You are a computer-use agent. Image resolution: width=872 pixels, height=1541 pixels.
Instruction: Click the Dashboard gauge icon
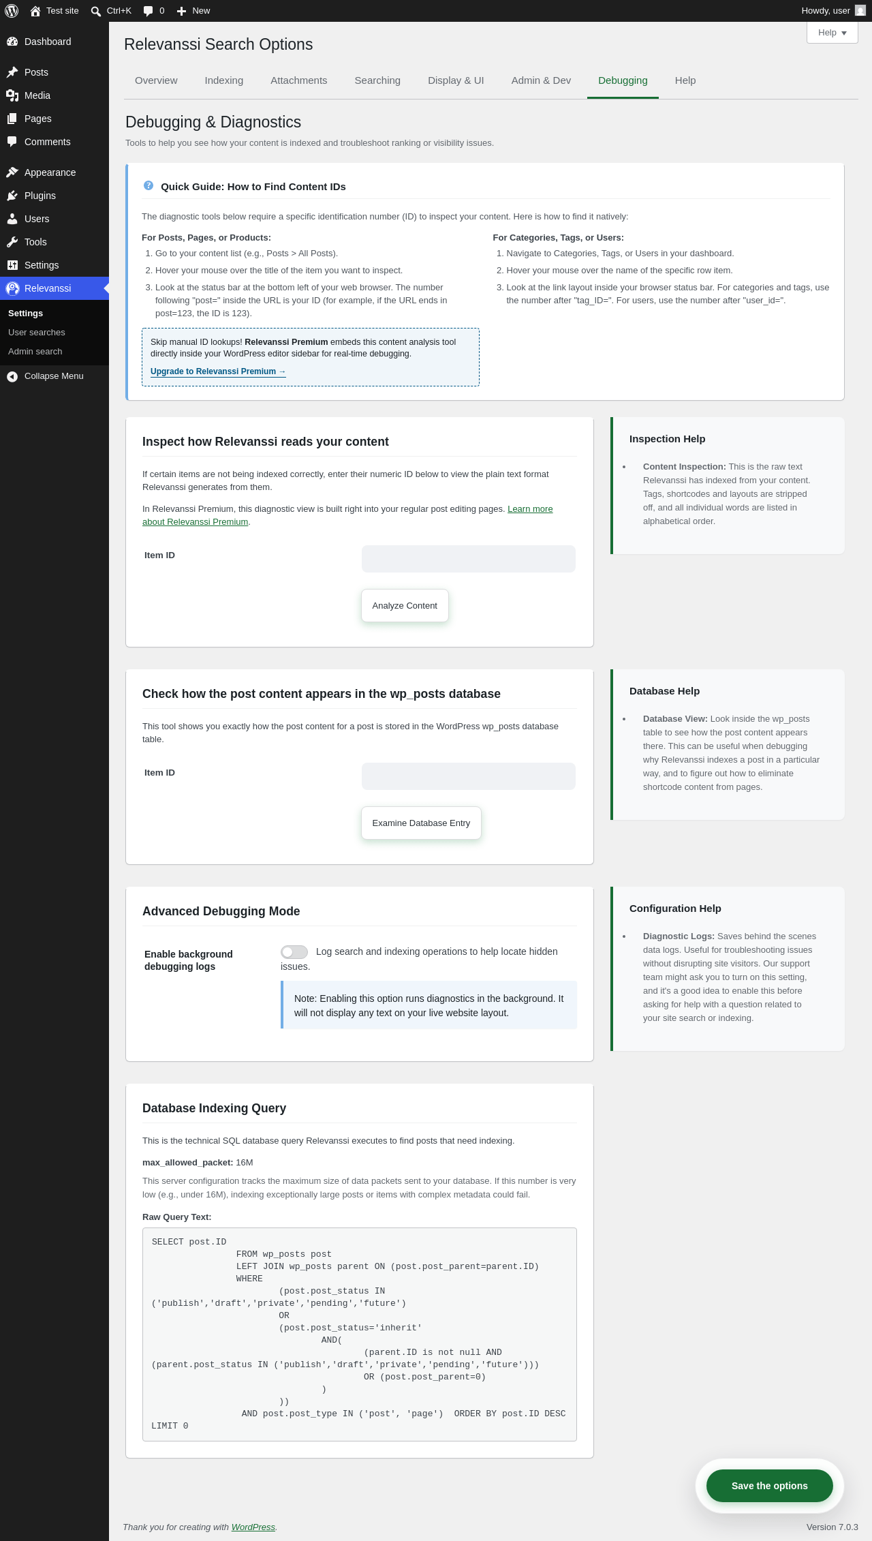click(x=12, y=42)
